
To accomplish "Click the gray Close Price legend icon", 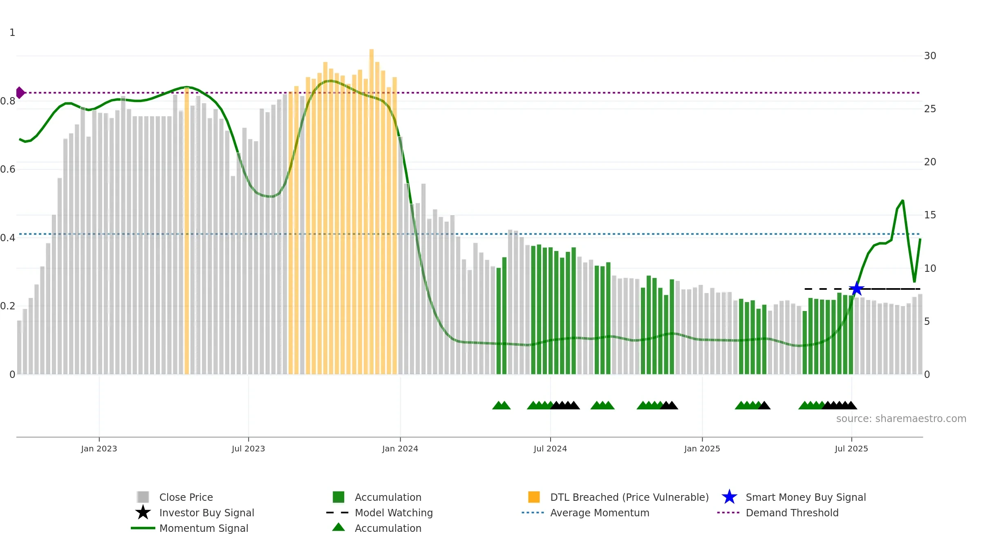I will (143, 497).
